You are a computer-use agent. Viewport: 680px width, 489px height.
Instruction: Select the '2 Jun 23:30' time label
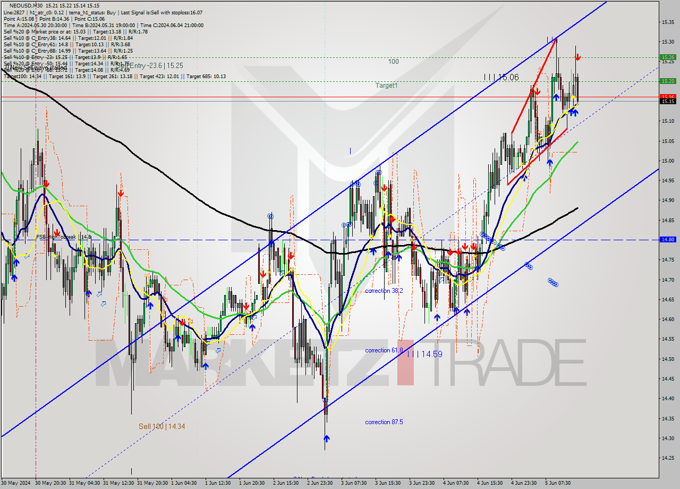(x=321, y=483)
